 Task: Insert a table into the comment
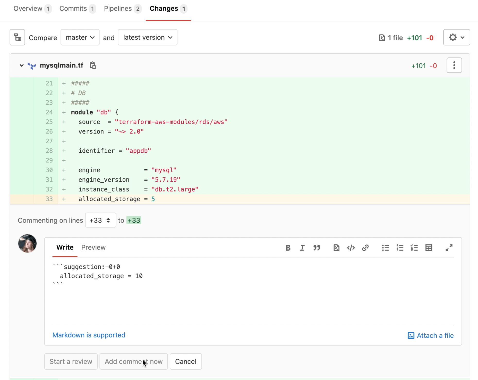tap(429, 248)
